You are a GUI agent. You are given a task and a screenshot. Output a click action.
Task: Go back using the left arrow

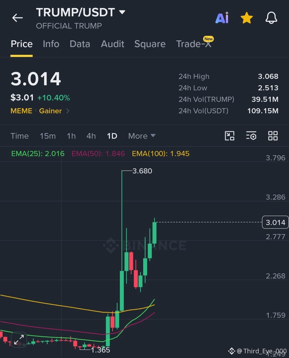(x=17, y=18)
